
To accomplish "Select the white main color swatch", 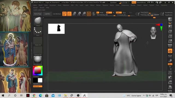I will [x=40, y=80].
